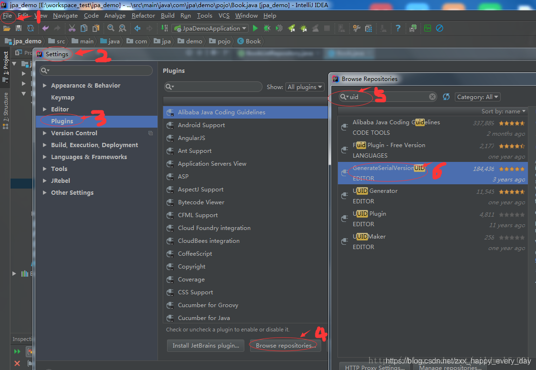Image resolution: width=536 pixels, height=370 pixels.
Task: Click the Browse repositories... button
Action: click(285, 345)
